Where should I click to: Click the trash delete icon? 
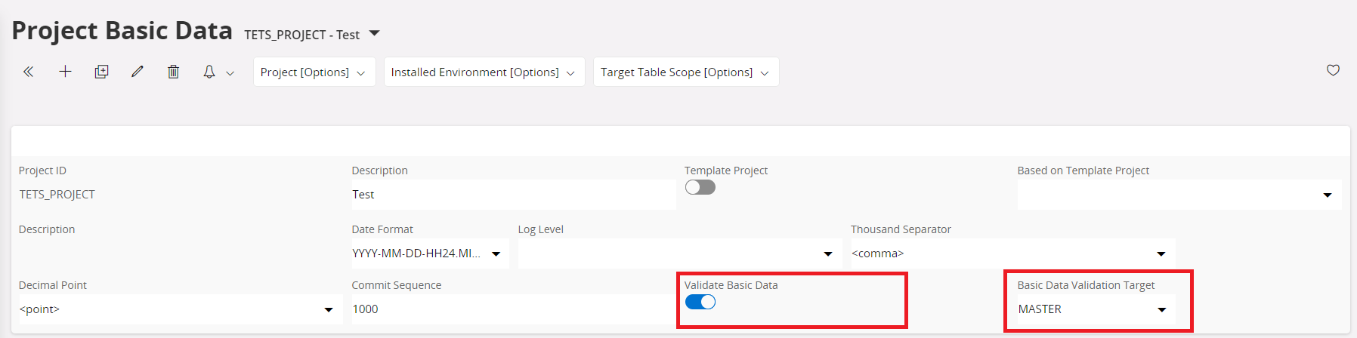pos(173,72)
